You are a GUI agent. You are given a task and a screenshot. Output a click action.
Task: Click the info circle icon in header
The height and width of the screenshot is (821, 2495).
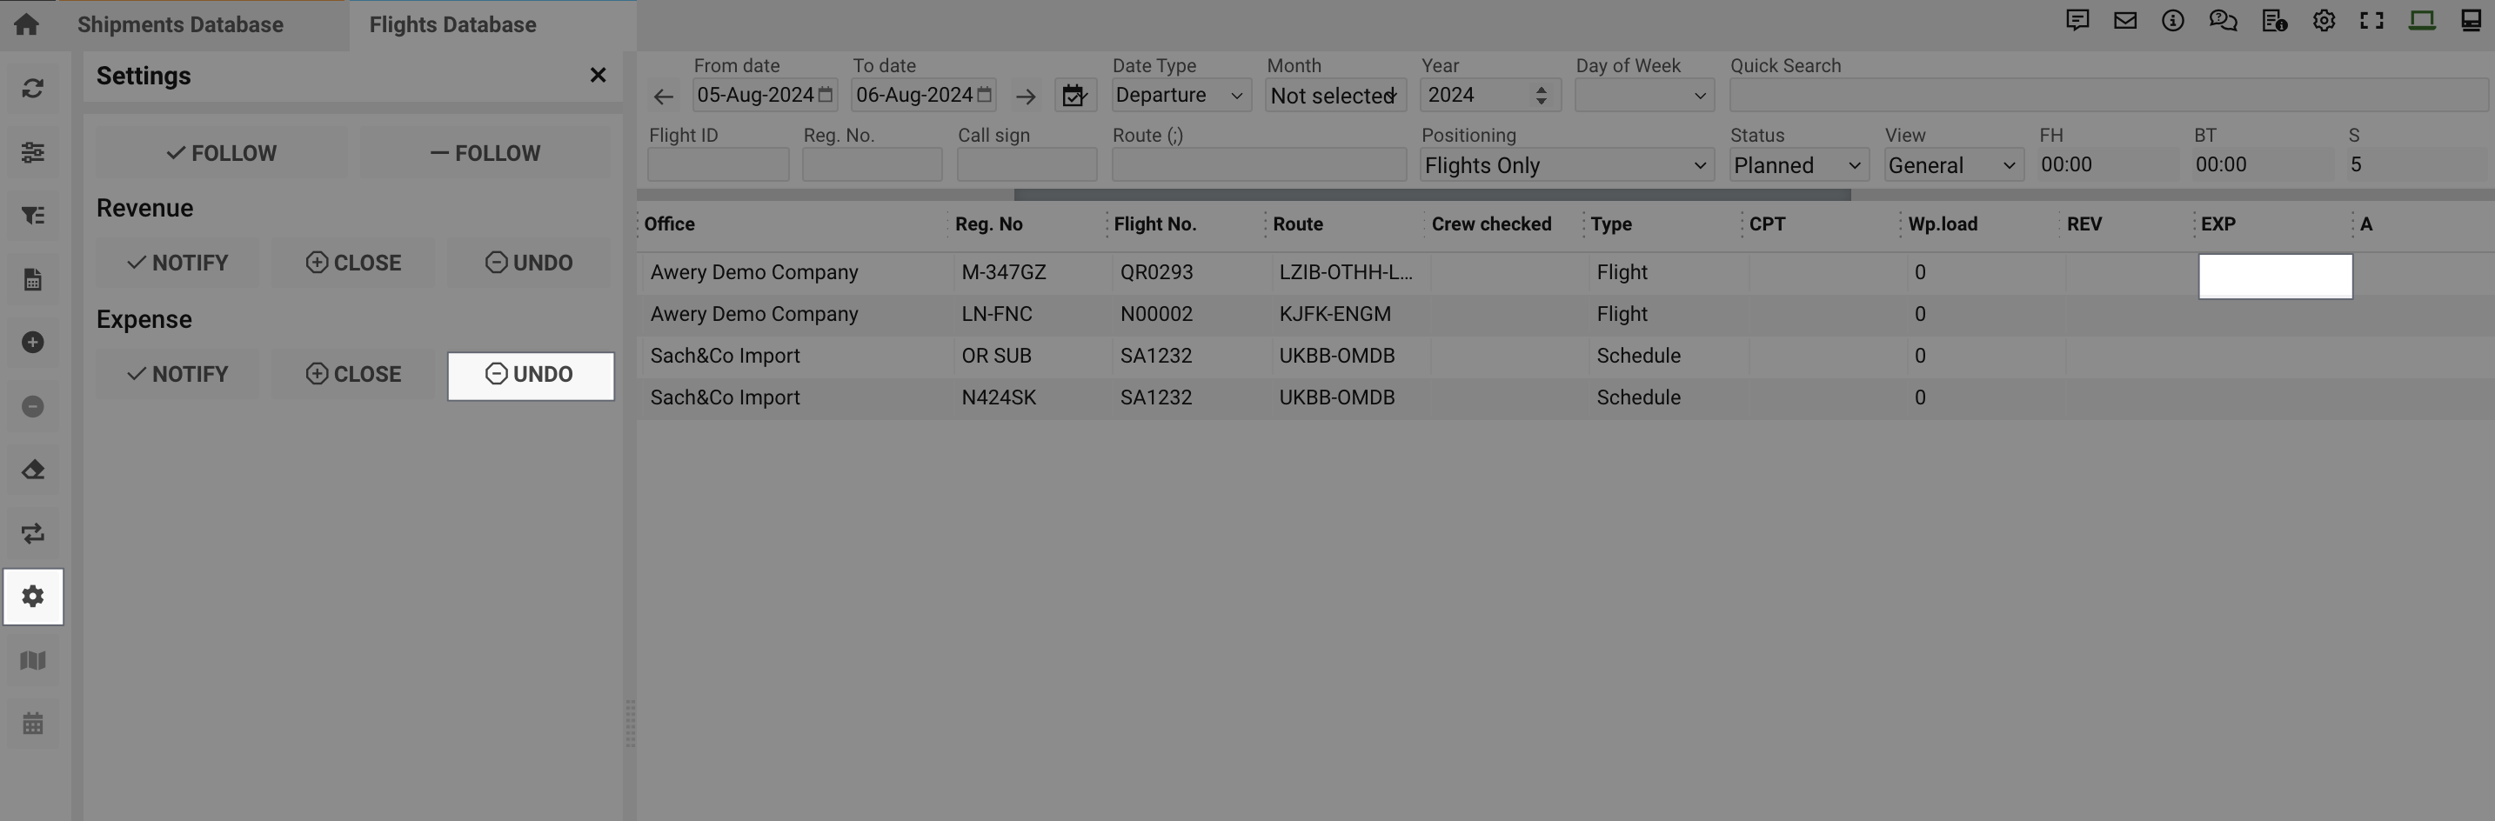[2172, 20]
